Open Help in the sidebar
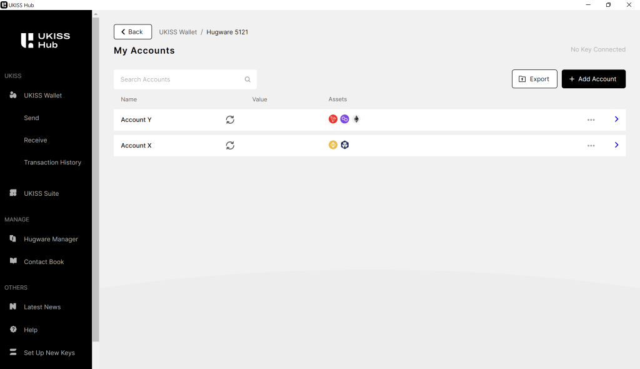 click(x=31, y=330)
